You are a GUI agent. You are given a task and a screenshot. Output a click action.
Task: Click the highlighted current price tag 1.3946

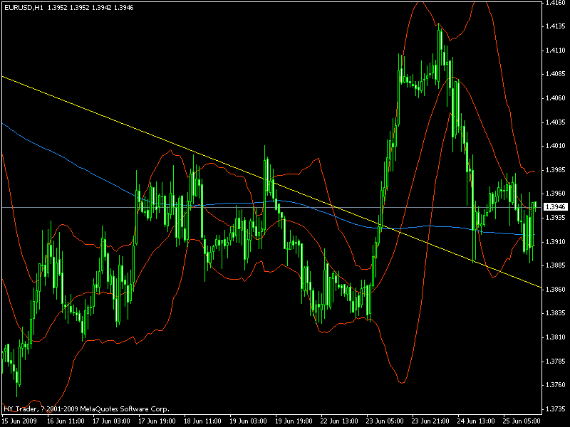point(556,207)
